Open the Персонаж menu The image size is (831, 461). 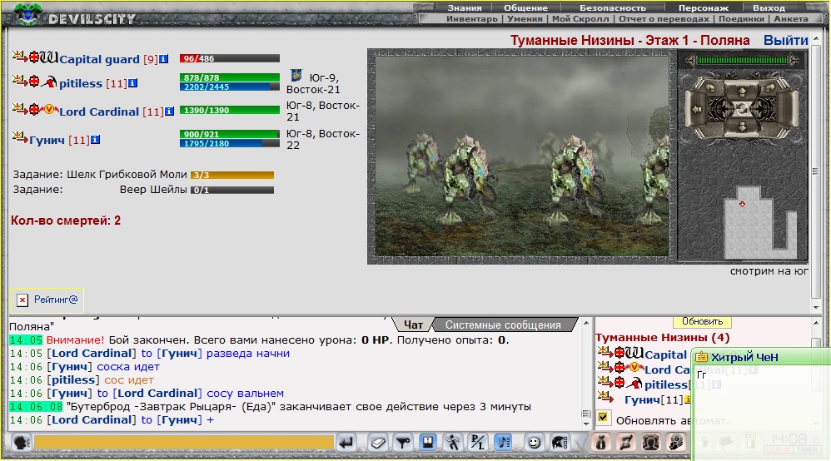[704, 8]
